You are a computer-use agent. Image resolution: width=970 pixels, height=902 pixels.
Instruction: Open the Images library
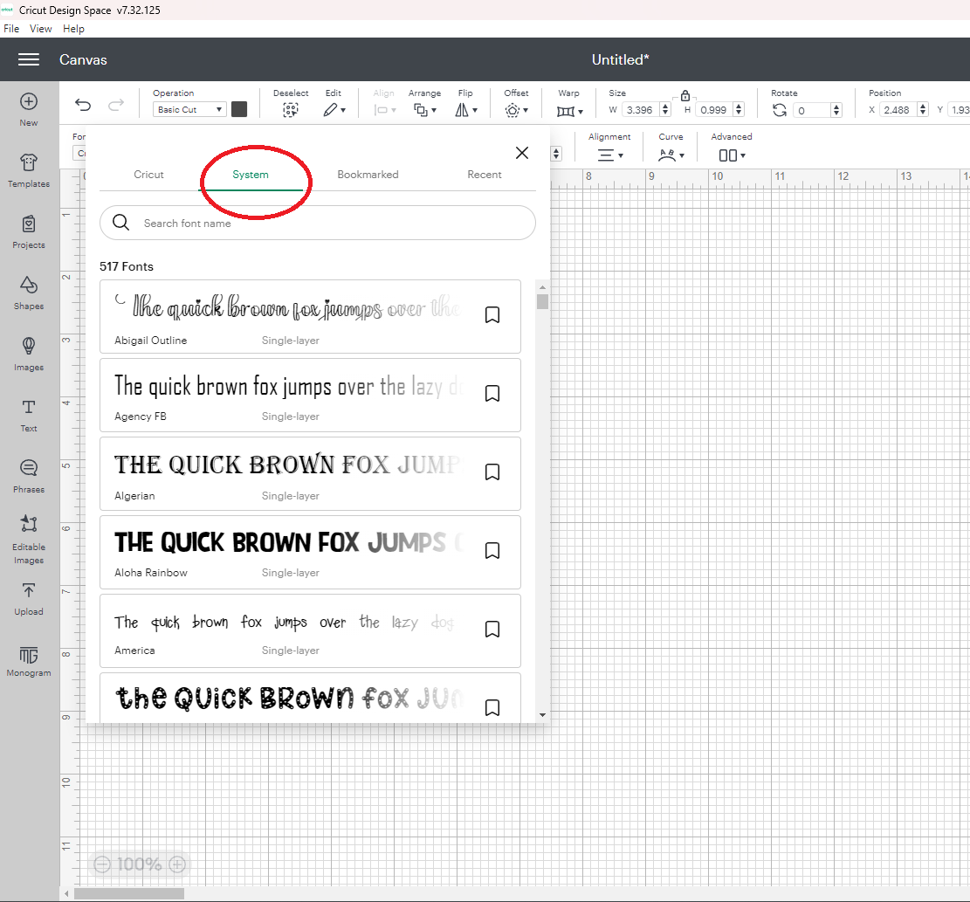[29, 355]
